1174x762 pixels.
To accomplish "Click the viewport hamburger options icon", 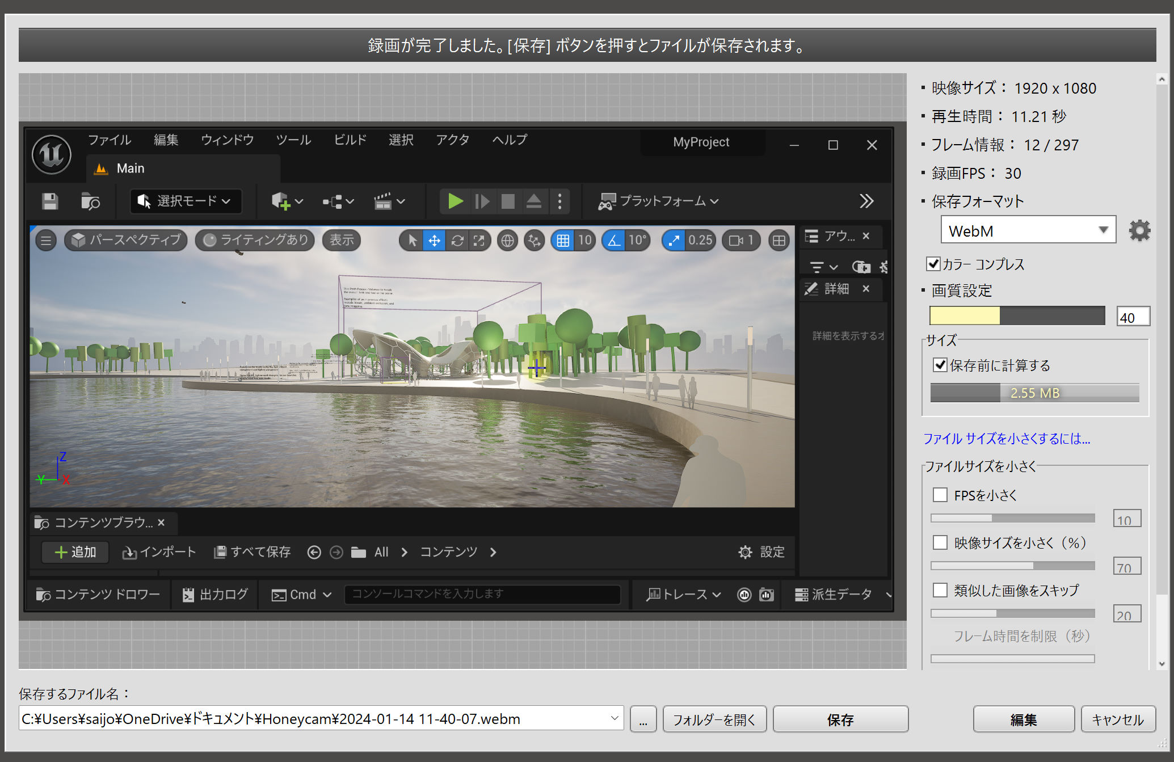I will [46, 241].
